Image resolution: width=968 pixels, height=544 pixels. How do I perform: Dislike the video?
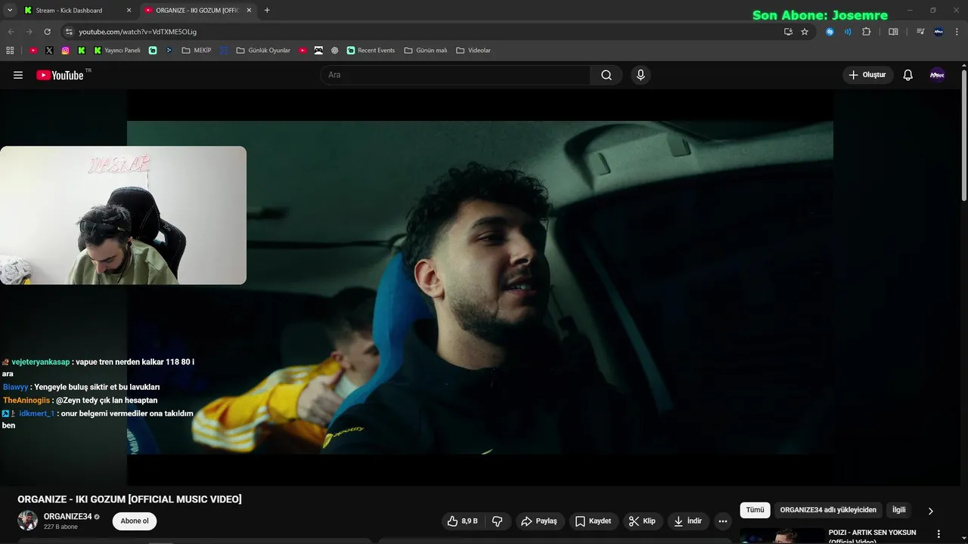(x=497, y=521)
